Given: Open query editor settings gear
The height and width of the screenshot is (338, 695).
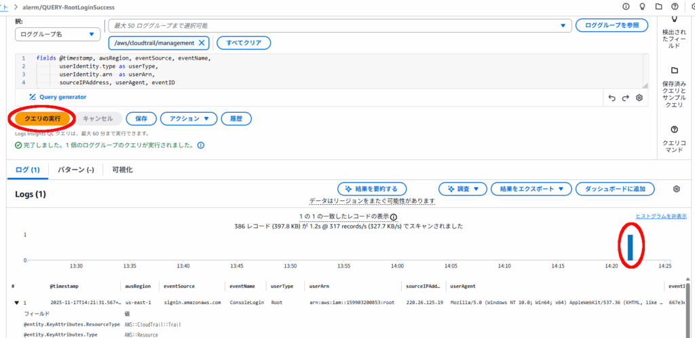Looking at the screenshot, I should pos(639,98).
